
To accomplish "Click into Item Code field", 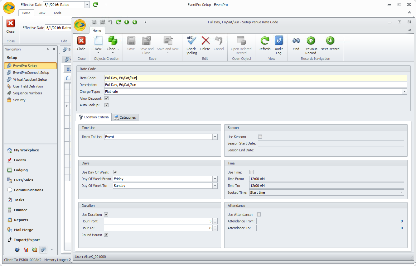I will point(255,78).
